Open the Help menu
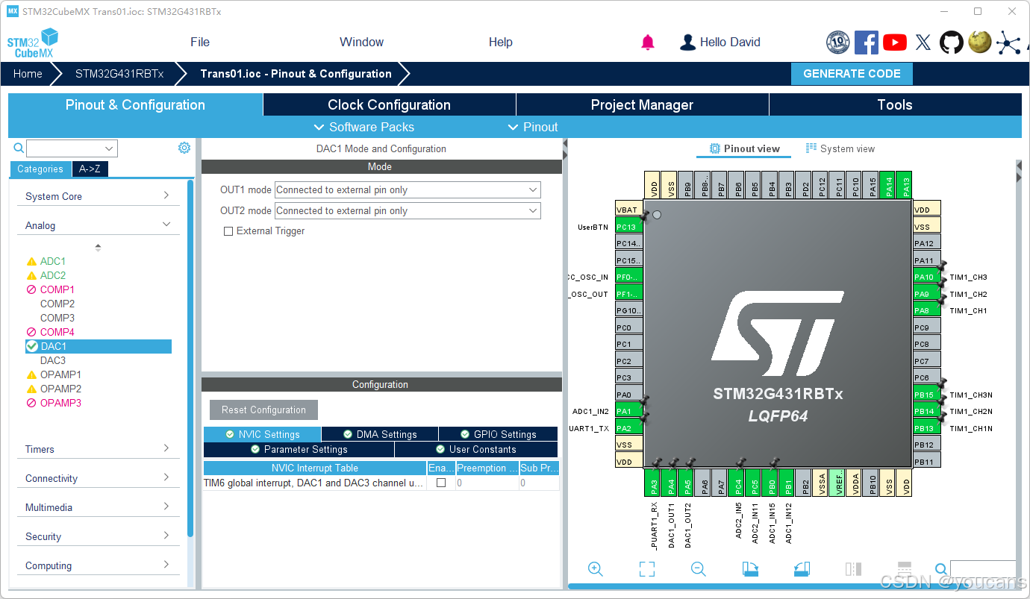Image resolution: width=1030 pixels, height=599 pixels. [500, 43]
